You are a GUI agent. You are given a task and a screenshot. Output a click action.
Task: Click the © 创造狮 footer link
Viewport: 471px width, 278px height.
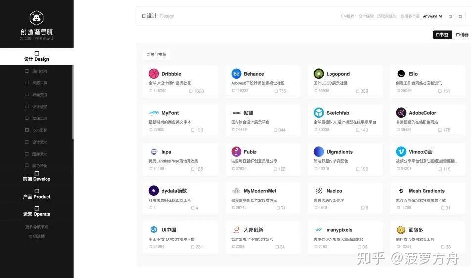point(37,236)
